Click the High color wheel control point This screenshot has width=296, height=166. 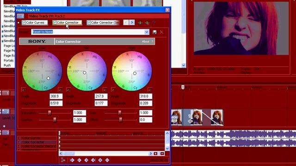pos(135,73)
